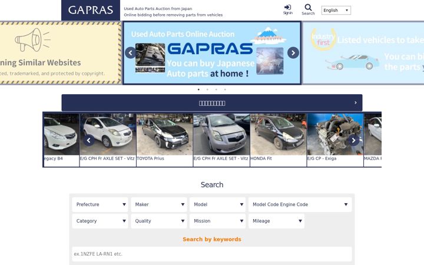Go to next banner slide arrow
Image resolution: width=424 pixels, height=265 pixels.
tap(293, 53)
